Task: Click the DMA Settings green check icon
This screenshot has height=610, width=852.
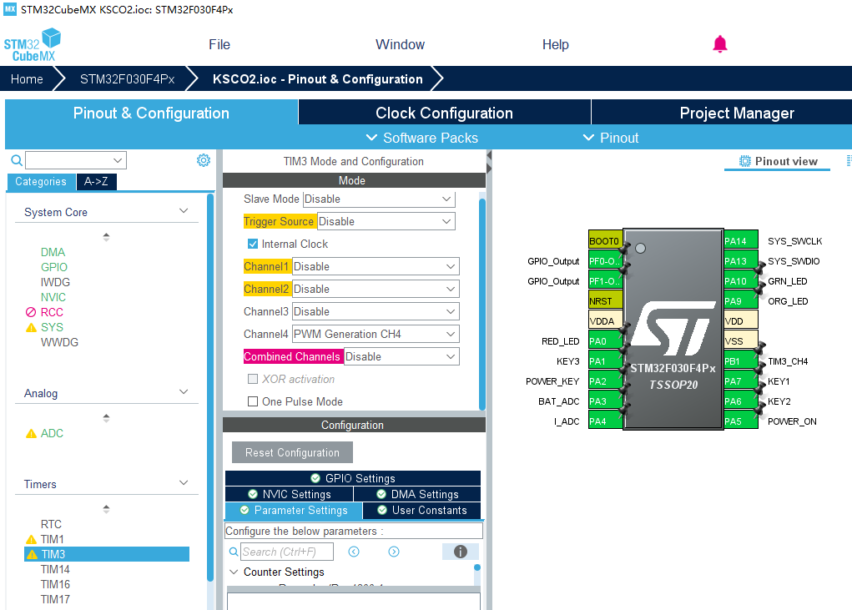Action: [x=381, y=494]
